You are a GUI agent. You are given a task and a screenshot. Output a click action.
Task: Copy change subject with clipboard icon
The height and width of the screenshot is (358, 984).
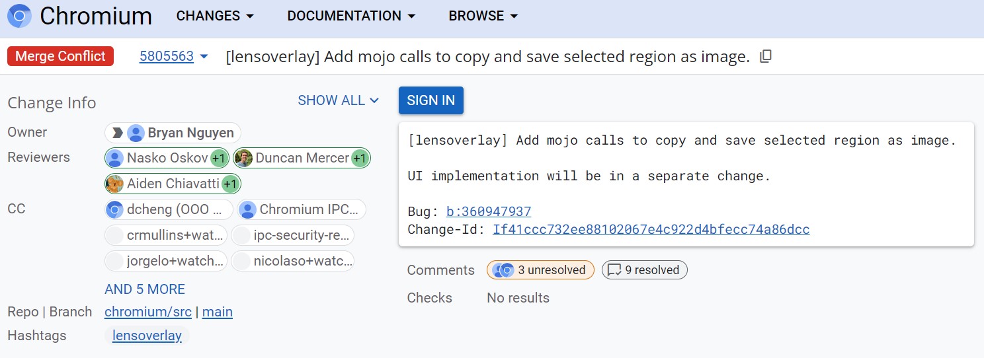pos(766,57)
